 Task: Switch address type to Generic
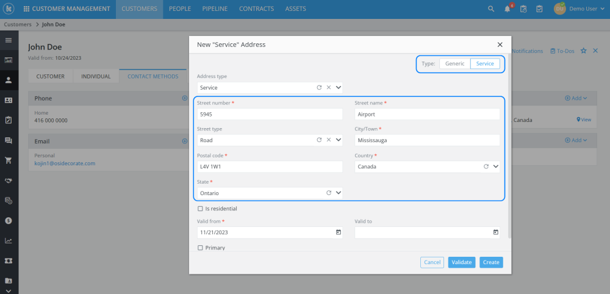pyautogui.click(x=454, y=63)
